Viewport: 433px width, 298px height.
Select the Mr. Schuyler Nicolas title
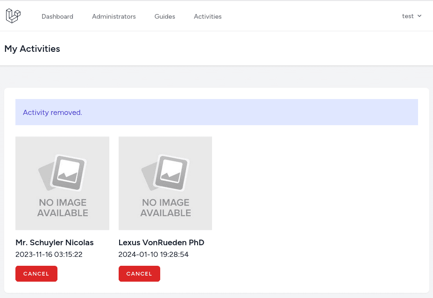[54, 242]
